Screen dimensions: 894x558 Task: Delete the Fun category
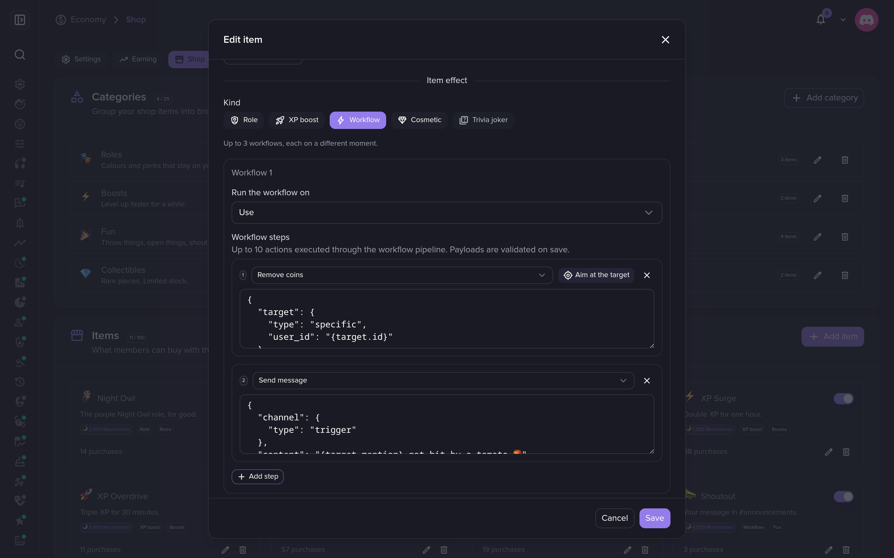[x=845, y=237]
